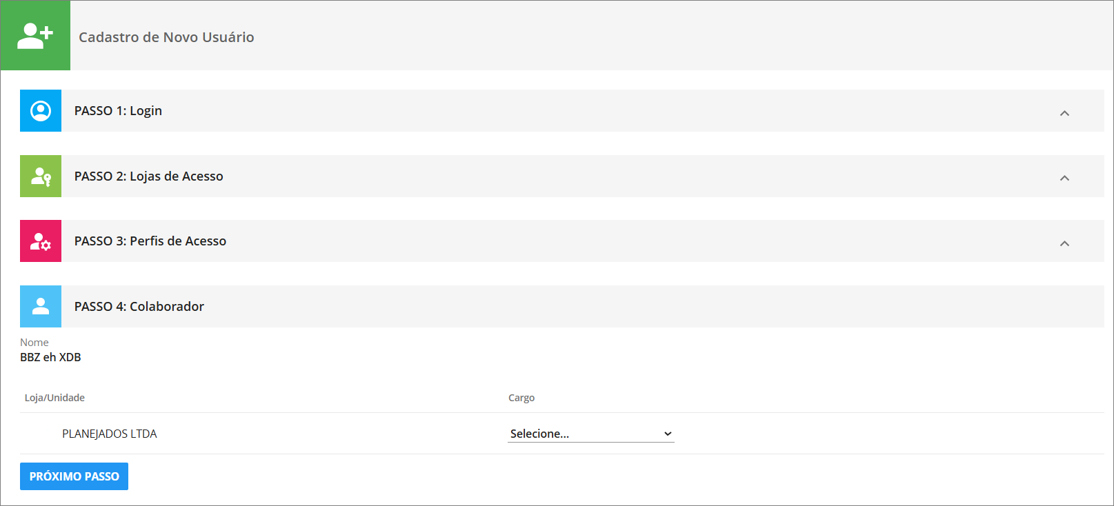Click the name value BBZ eh XDB
Screen dimensions: 1114x506
pyautogui.click(x=50, y=357)
